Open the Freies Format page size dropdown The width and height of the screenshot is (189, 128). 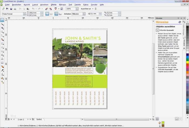pos(24,14)
